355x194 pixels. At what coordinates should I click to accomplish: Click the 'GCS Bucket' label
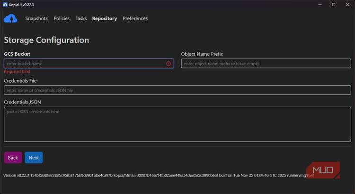coord(17,54)
